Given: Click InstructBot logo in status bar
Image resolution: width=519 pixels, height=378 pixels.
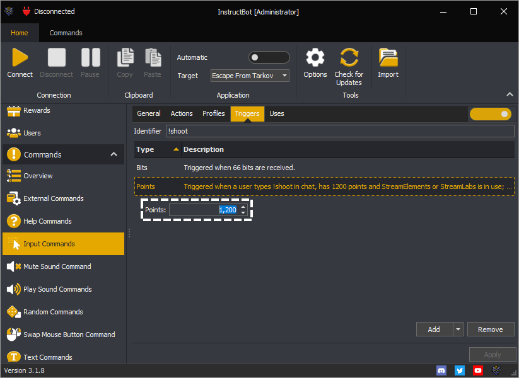Looking at the screenshot, I should [x=496, y=370].
